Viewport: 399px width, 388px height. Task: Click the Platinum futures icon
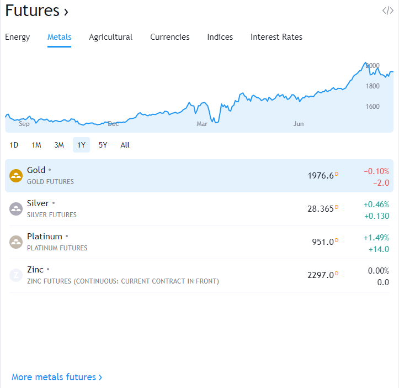(x=16, y=242)
